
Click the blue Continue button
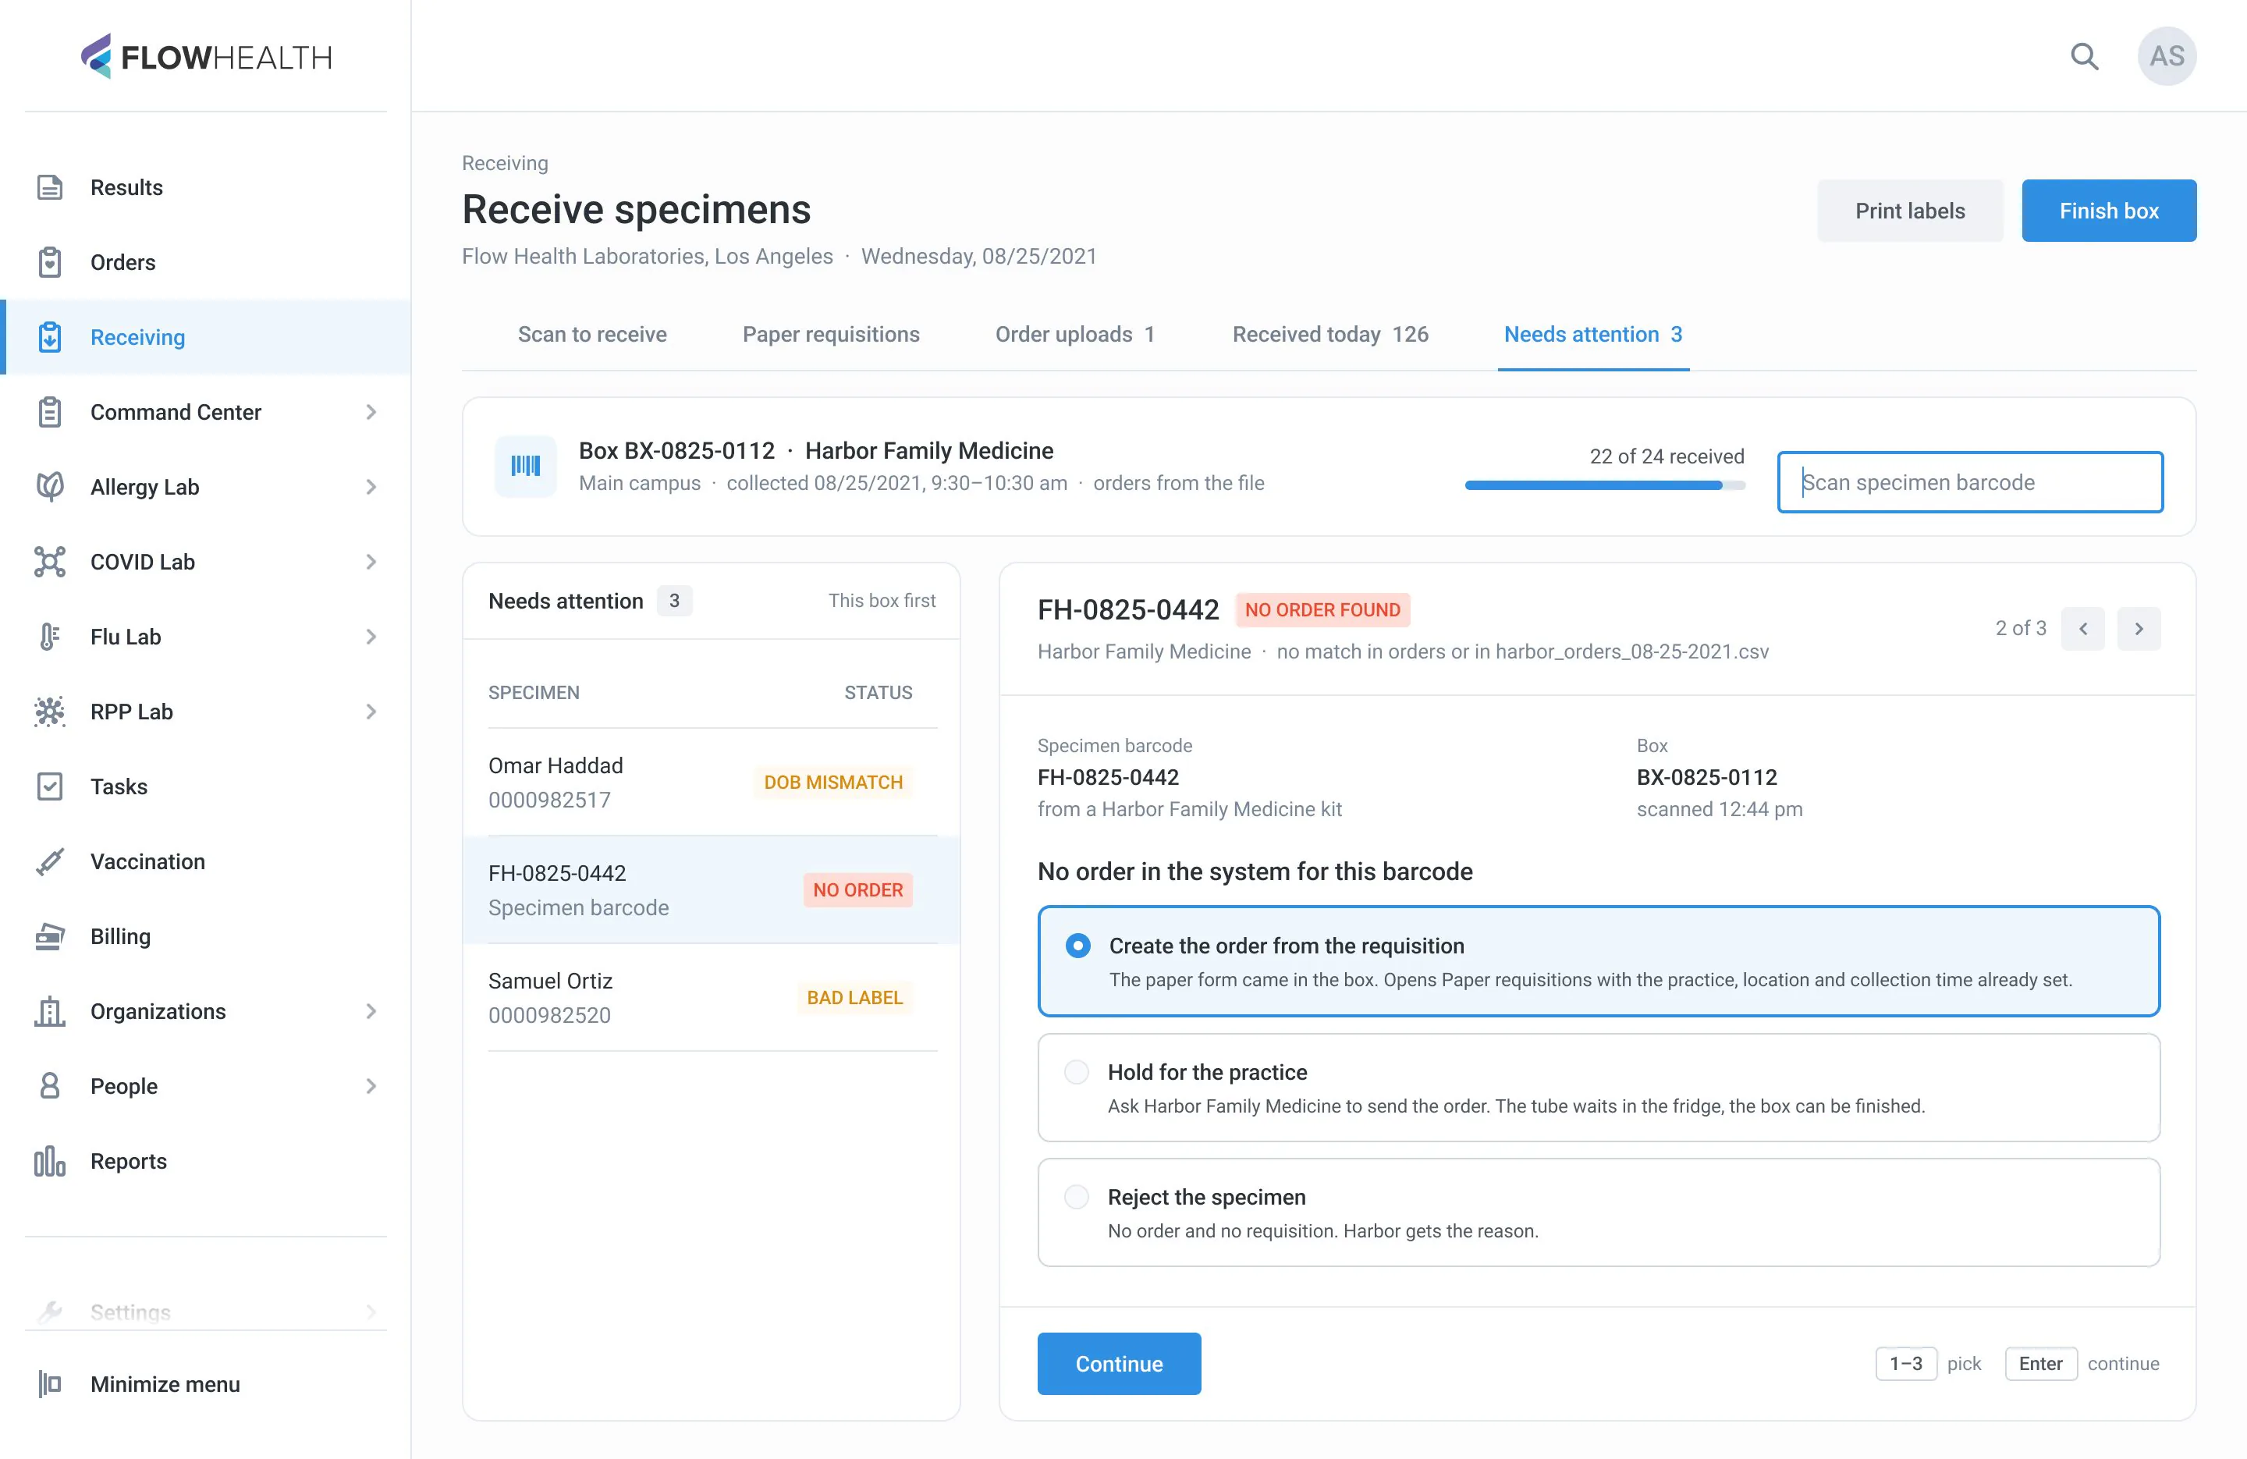[x=1119, y=1364]
